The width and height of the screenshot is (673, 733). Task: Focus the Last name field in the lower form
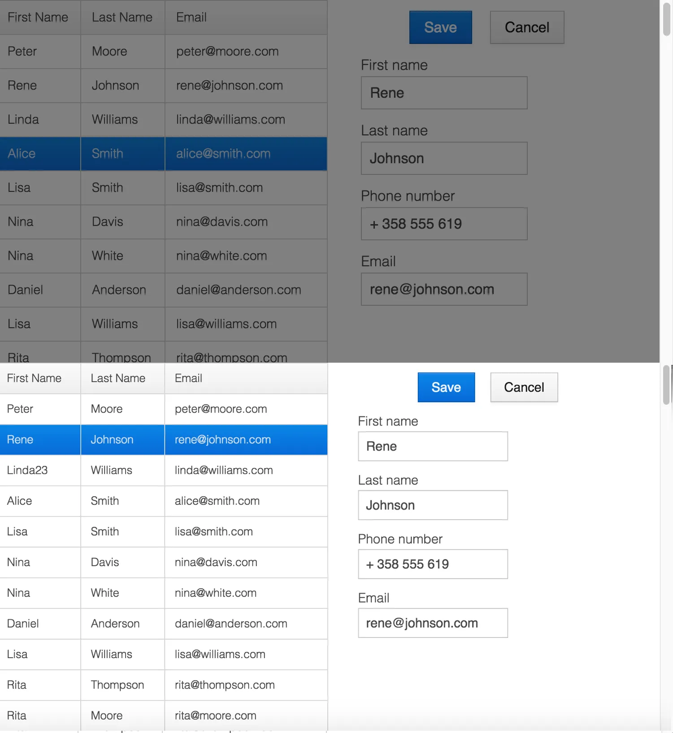tap(433, 505)
